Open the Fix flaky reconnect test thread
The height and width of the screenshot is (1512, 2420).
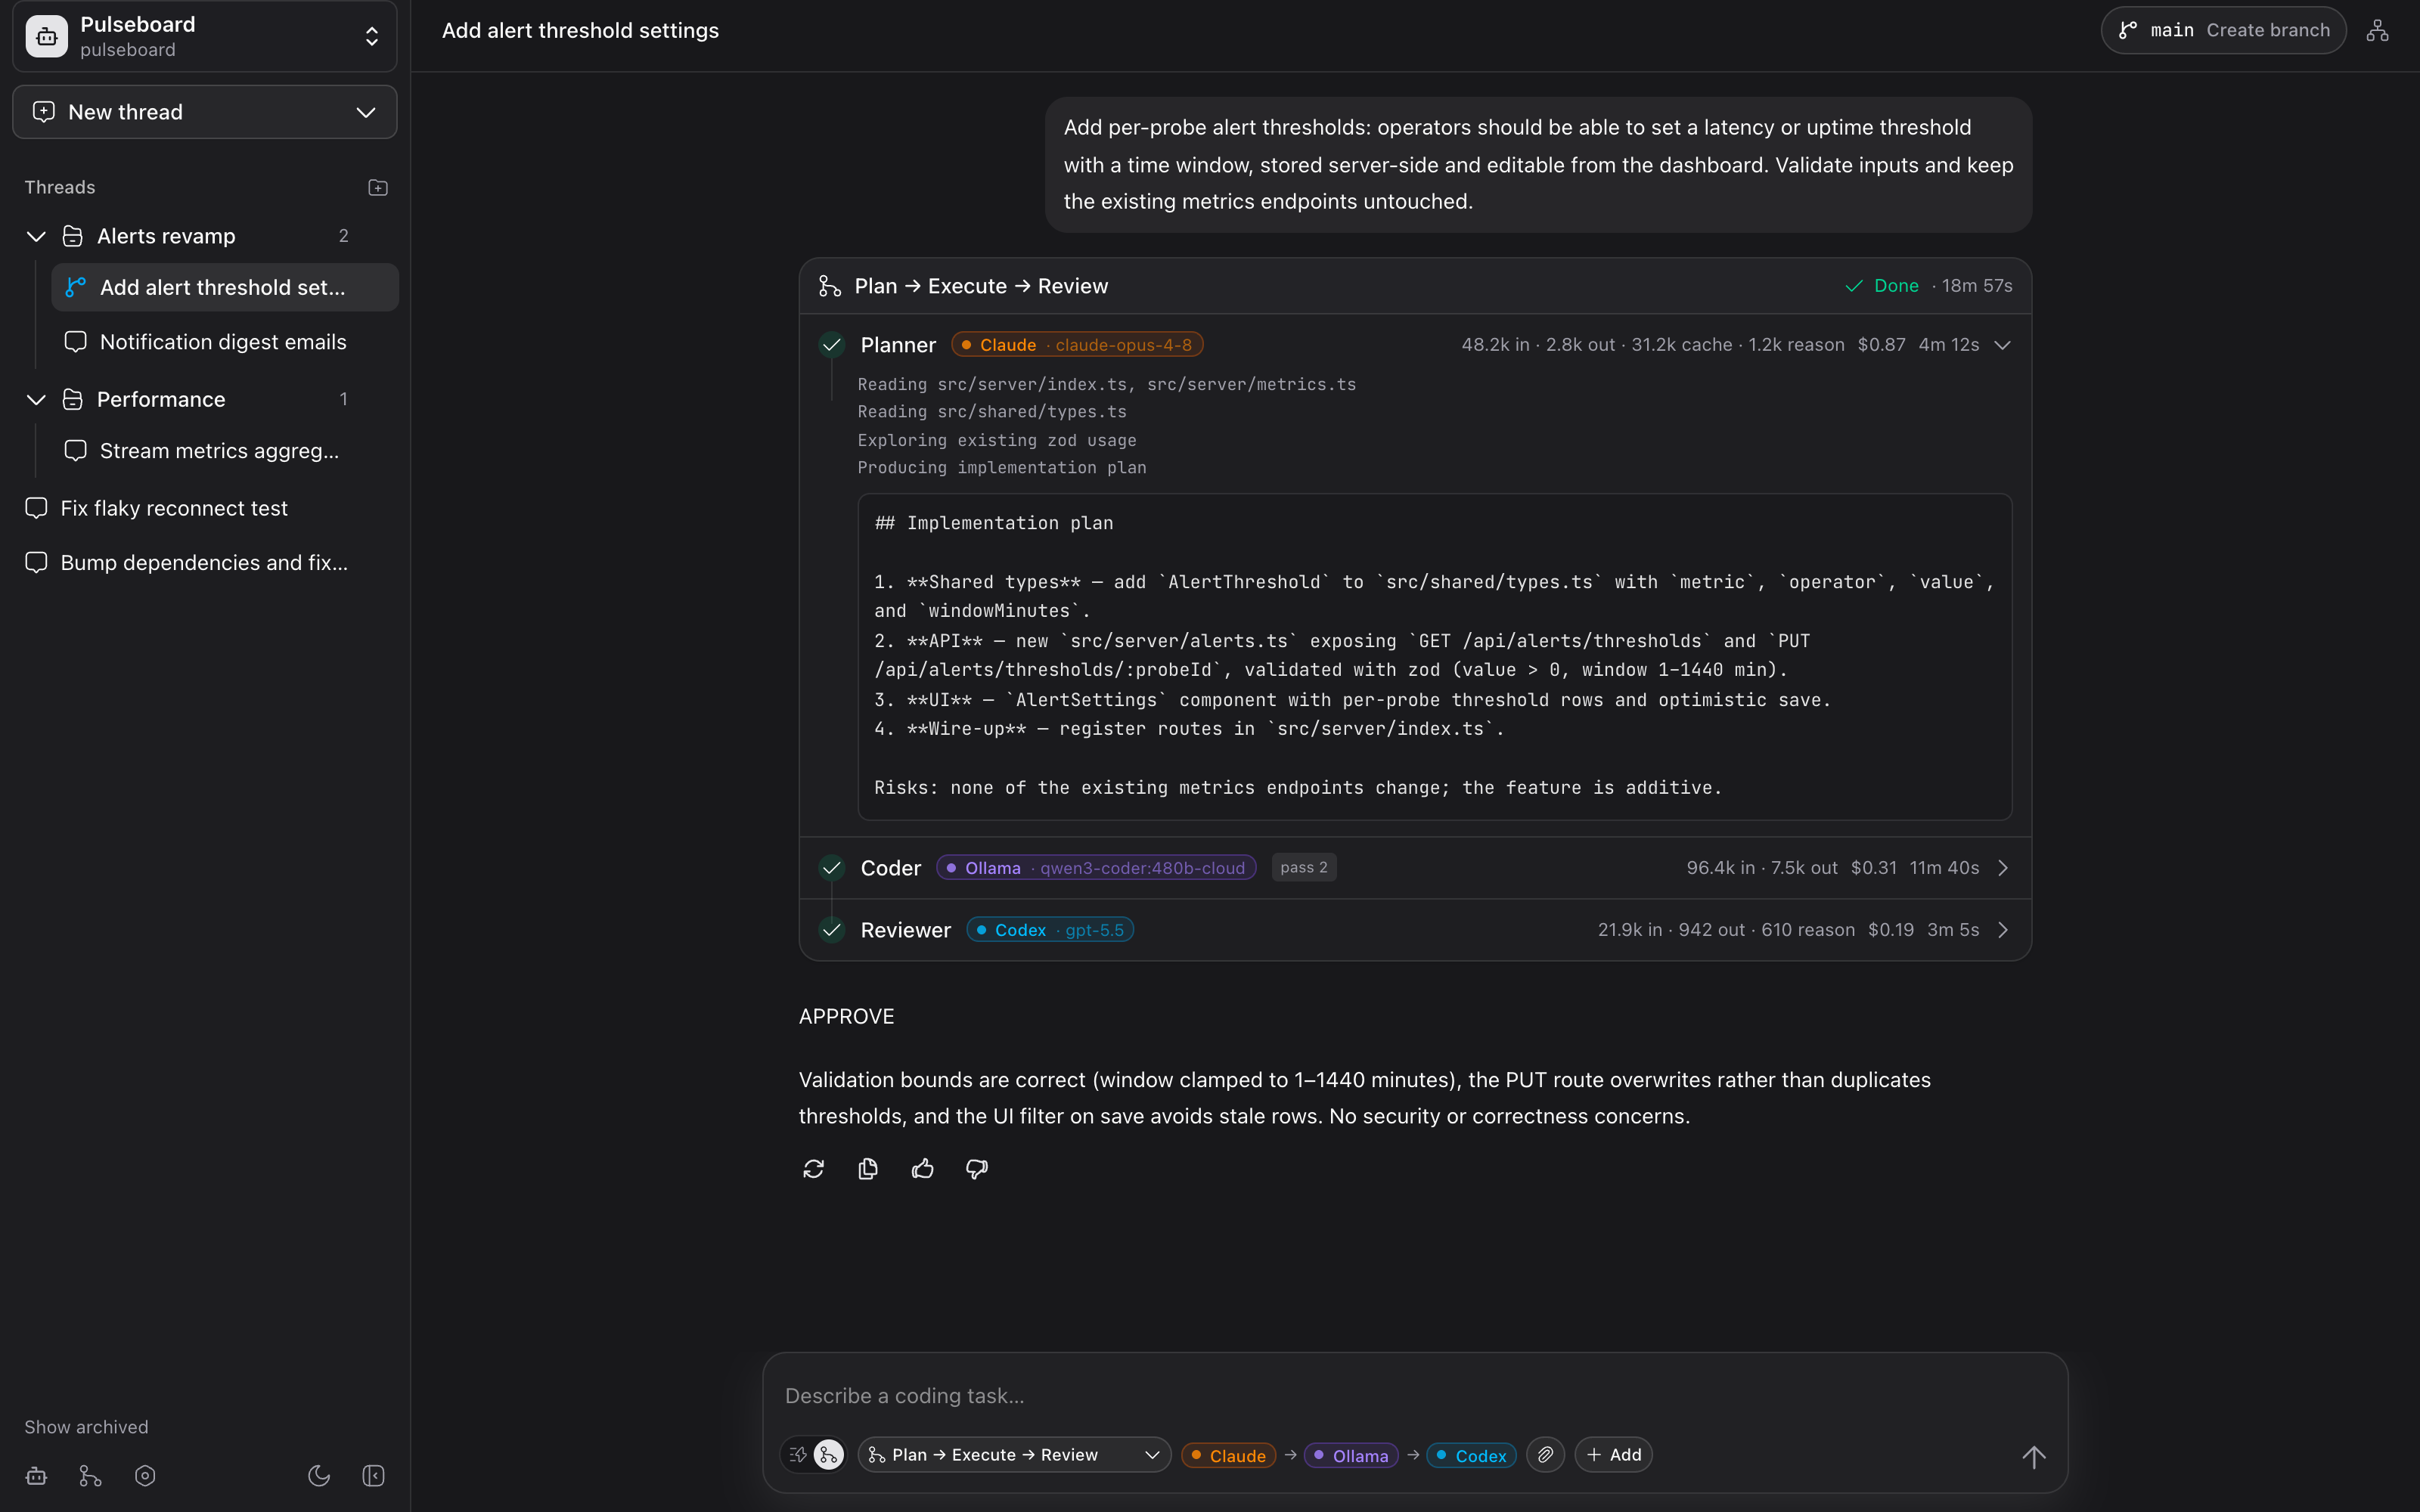click(205, 508)
